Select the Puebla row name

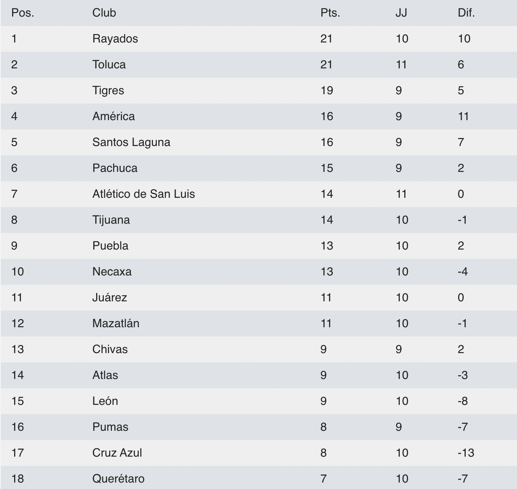(x=110, y=246)
